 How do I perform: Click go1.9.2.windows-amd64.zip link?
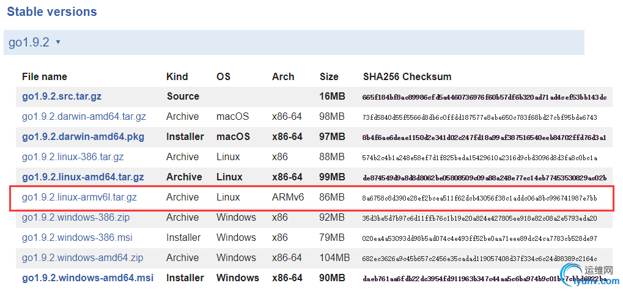pyautogui.click(x=83, y=258)
